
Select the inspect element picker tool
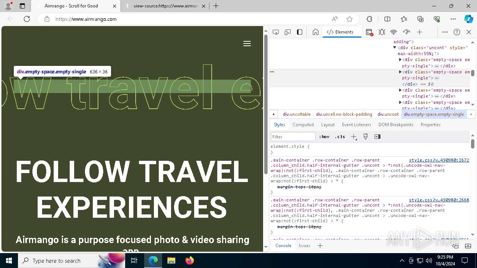276,32
